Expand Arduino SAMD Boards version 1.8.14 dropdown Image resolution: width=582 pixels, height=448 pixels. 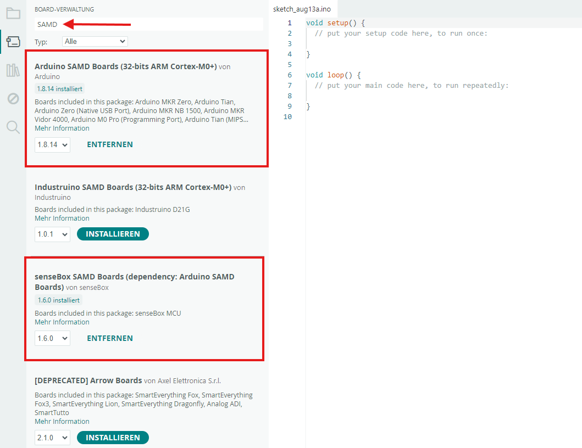pos(52,145)
